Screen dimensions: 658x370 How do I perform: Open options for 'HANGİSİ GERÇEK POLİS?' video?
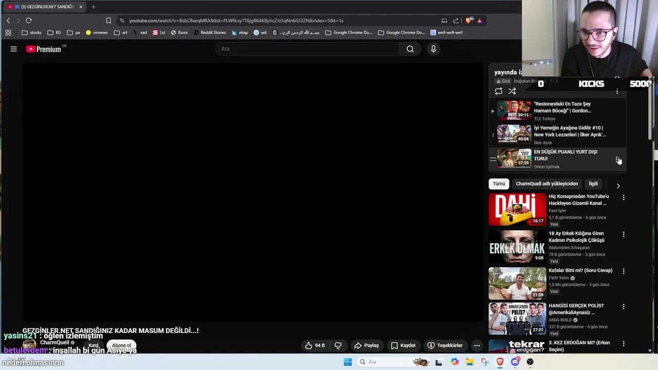[x=624, y=307]
